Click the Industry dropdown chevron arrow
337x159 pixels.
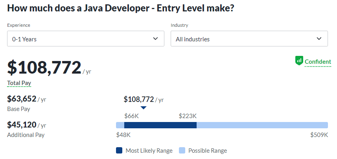coord(319,39)
